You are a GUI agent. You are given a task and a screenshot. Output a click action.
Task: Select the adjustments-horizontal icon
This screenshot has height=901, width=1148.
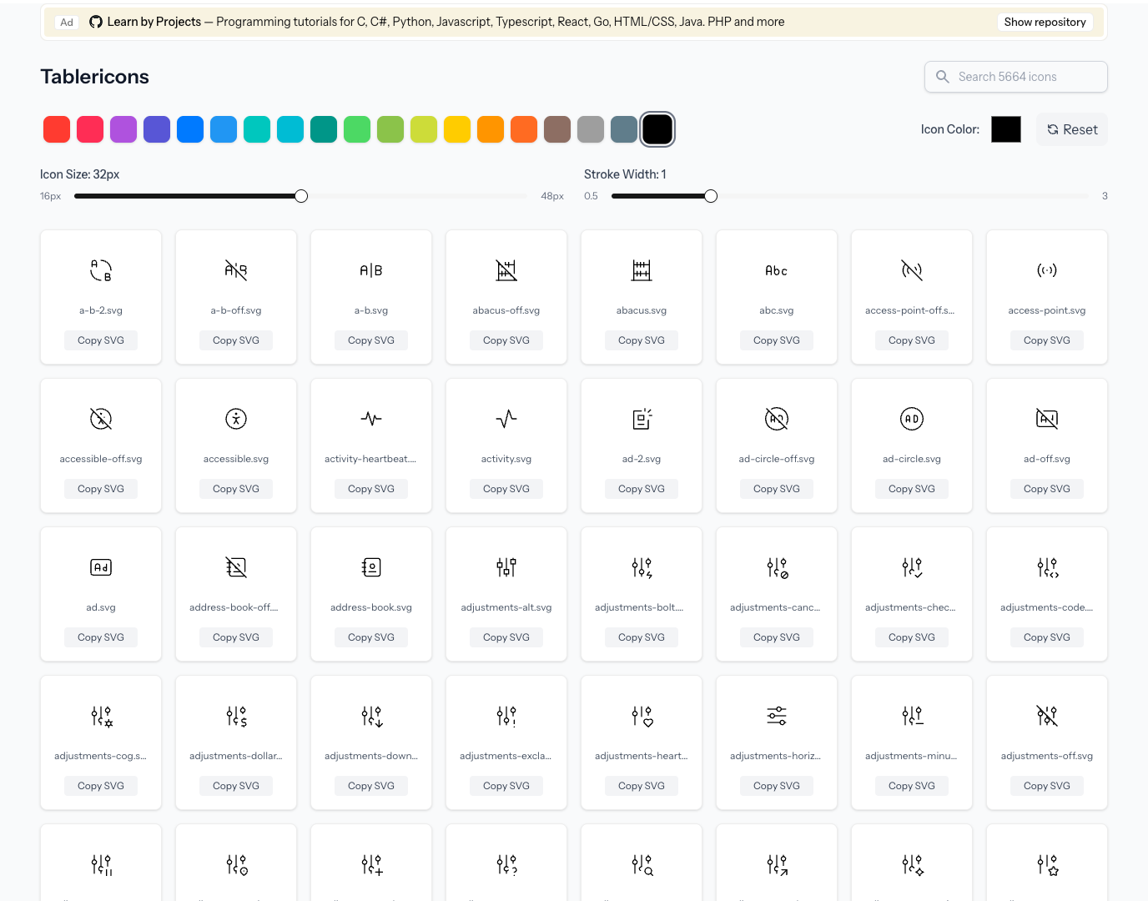click(776, 715)
